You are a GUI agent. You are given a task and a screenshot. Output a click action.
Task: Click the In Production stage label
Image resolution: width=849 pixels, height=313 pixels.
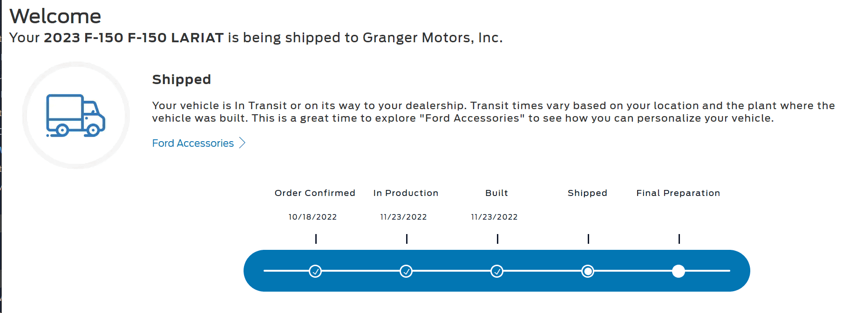[406, 193]
